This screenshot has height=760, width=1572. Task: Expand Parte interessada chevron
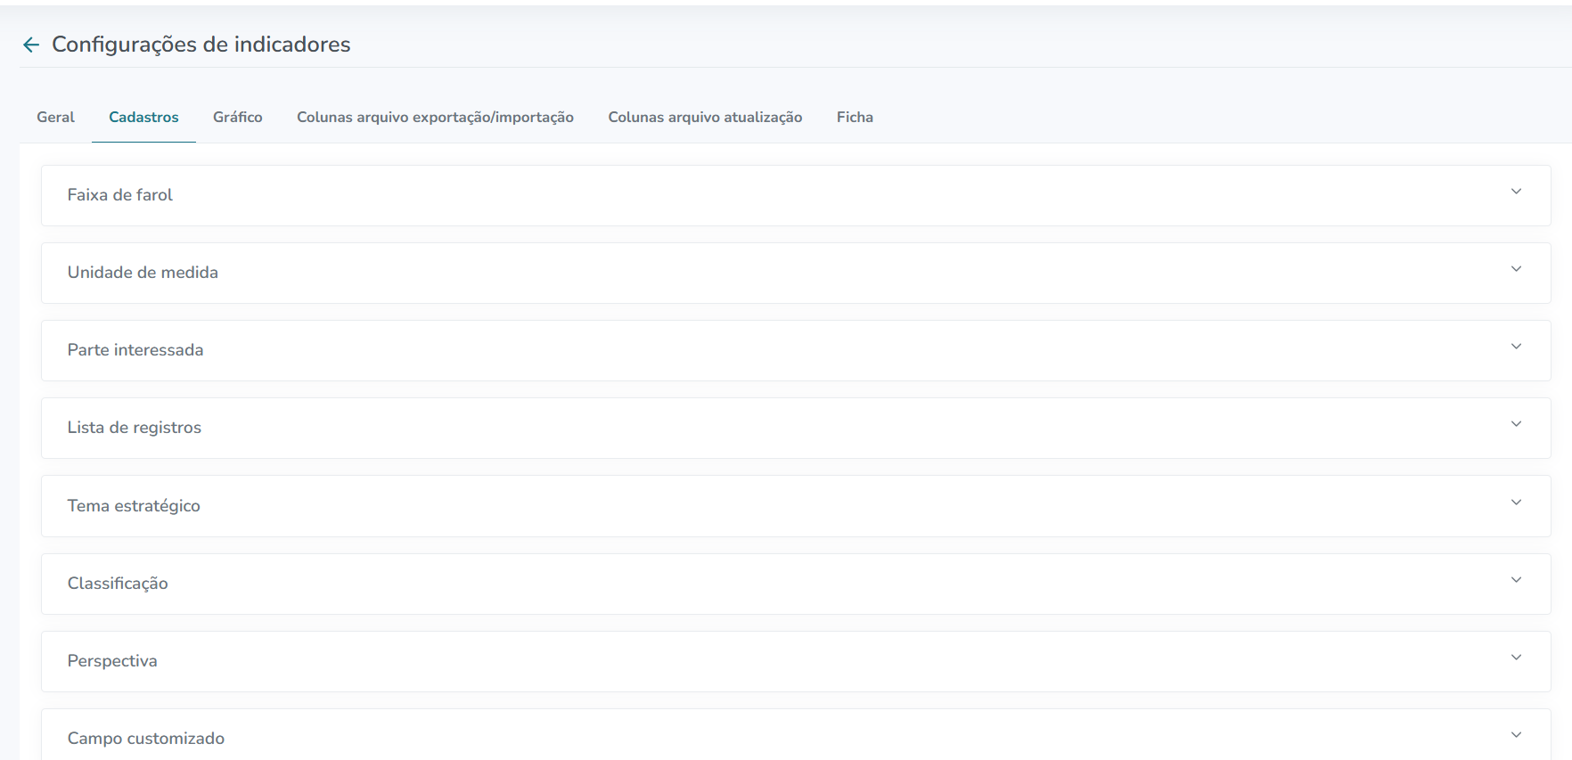(x=1516, y=347)
